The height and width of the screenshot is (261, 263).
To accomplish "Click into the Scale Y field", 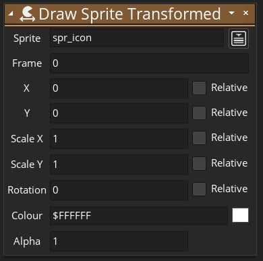I will (119, 165).
